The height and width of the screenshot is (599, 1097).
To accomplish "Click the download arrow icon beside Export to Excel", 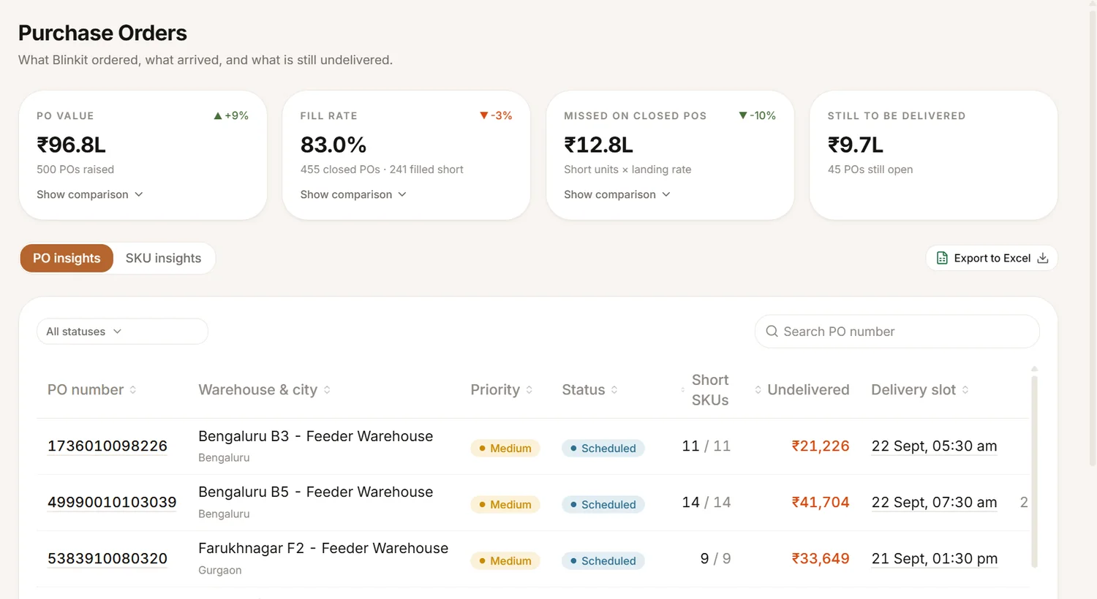I will (x=1043, y=258).
